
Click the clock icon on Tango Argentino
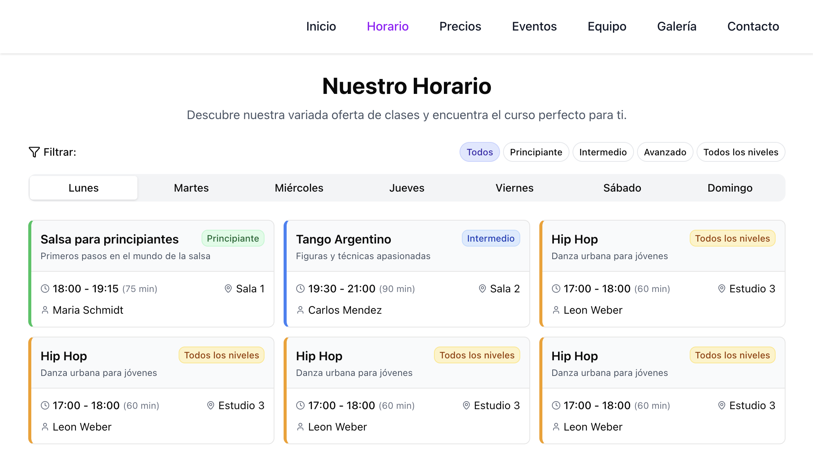point(300,289)
